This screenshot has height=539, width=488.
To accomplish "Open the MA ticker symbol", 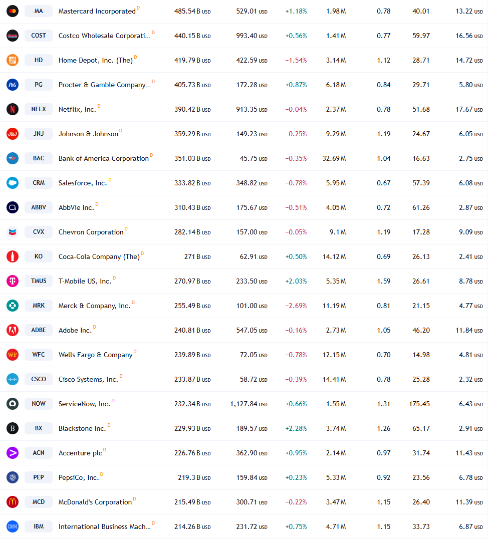I will coord(39,11).
